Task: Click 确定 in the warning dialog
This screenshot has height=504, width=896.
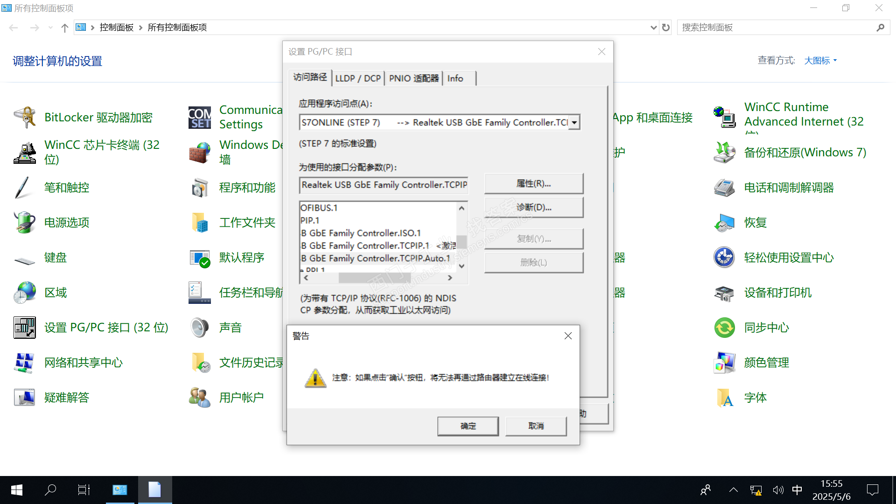Action: point(468,426)
